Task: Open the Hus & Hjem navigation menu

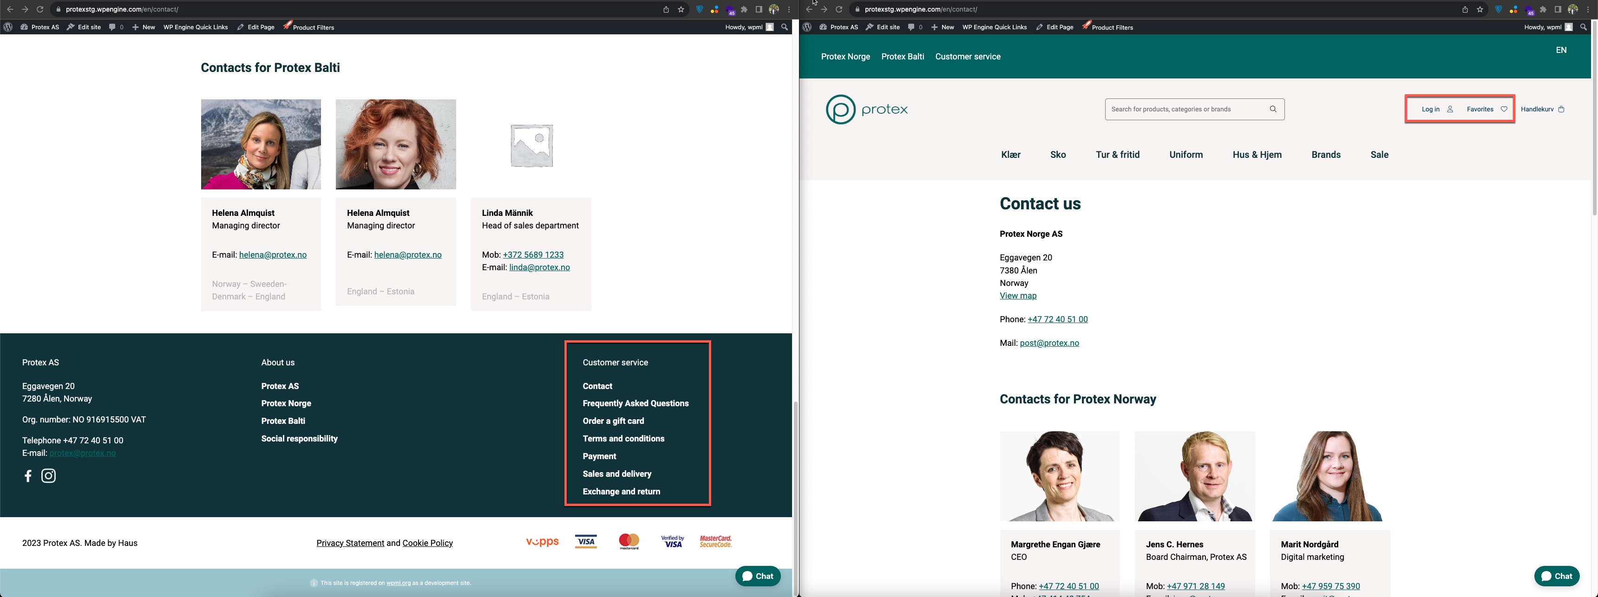Action: 1257,155
